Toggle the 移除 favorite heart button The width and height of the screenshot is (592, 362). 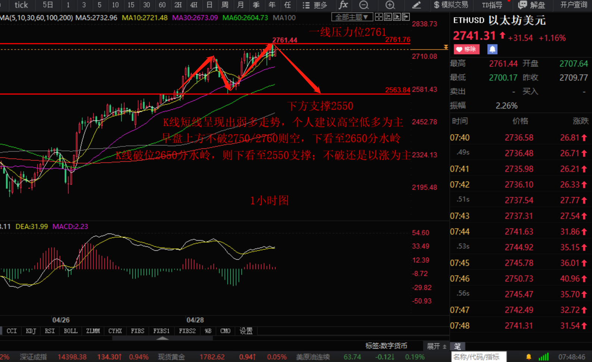(466, 49)
